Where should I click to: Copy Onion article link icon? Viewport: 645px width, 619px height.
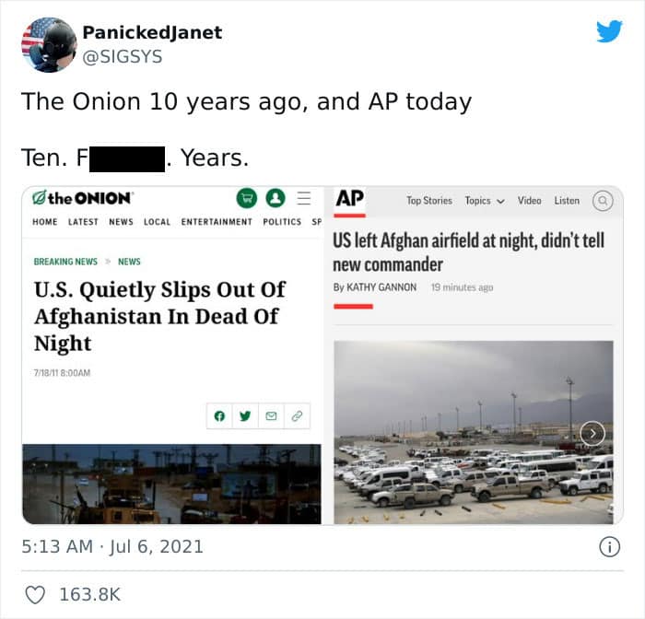pyautogui.click(x=297, y=416)
